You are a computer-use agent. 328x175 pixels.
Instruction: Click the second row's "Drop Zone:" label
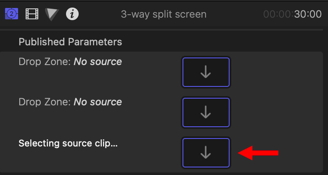45,102
